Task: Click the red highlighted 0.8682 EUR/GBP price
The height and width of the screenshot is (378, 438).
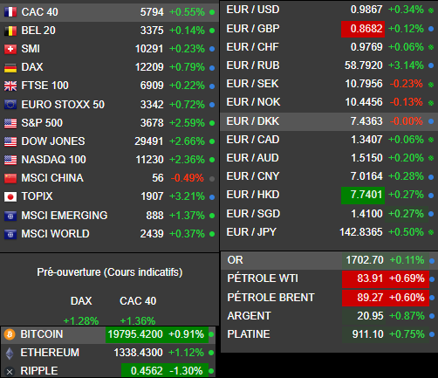Action: coord(363,29)
